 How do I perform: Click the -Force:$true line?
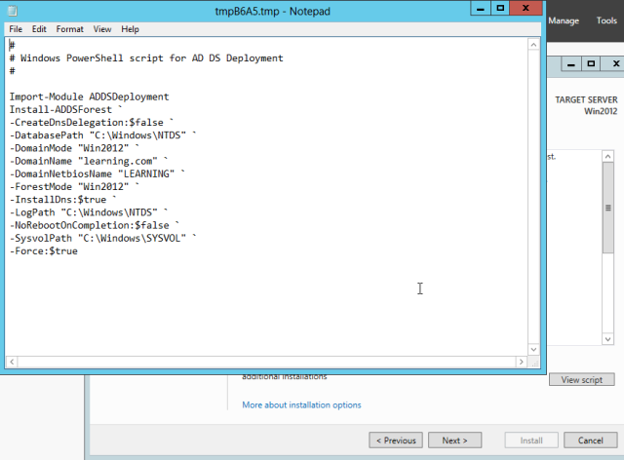tap(44, 251)
